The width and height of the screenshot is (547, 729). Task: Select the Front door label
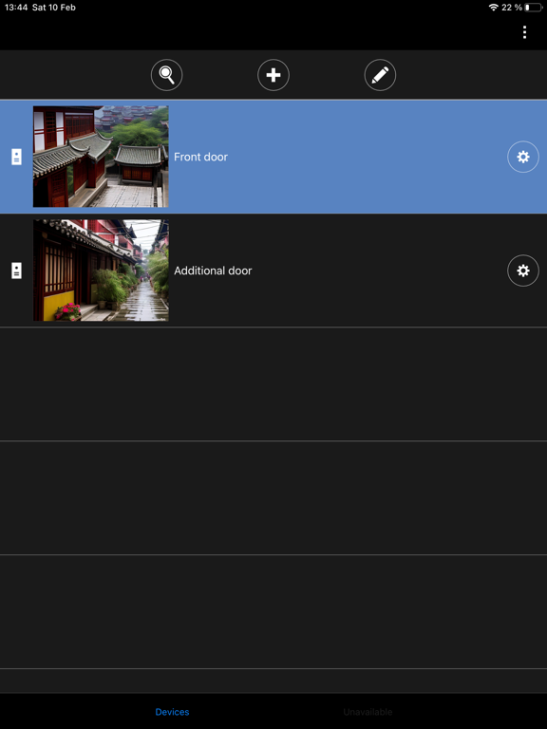pyautogui.click(x=201, y=157)
